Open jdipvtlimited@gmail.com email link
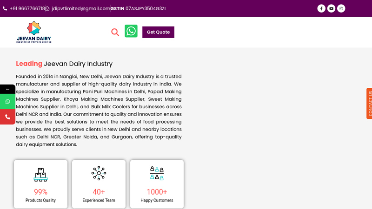 pos(80,8)
